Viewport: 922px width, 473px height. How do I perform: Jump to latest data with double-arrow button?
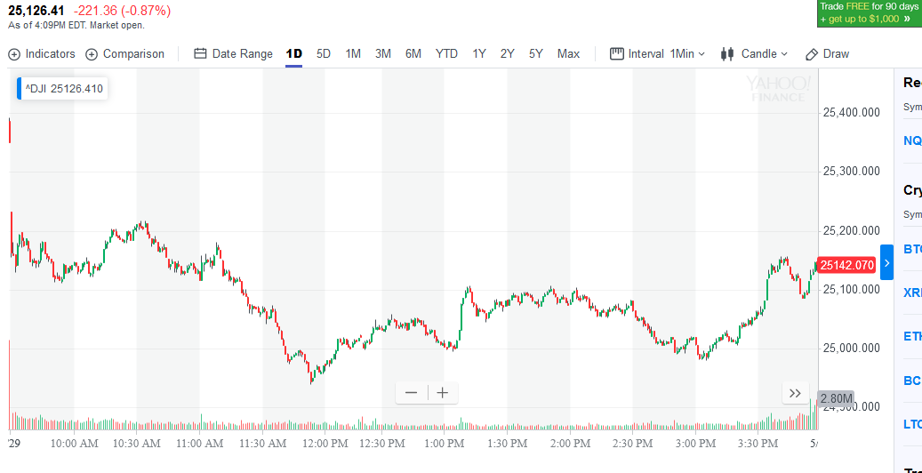[x=795, y=393]
